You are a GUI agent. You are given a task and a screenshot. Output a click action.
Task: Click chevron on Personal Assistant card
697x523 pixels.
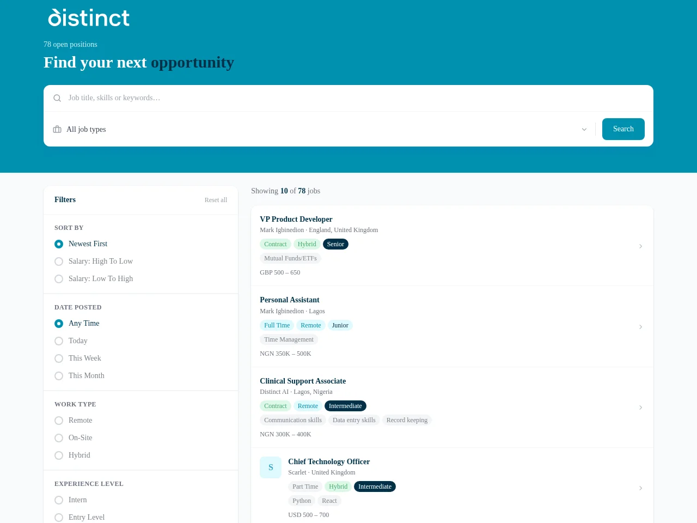coord(640,327)
